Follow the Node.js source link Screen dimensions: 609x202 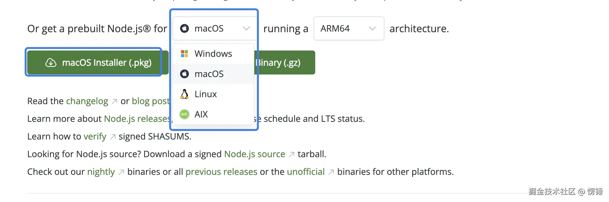(255, 154)
